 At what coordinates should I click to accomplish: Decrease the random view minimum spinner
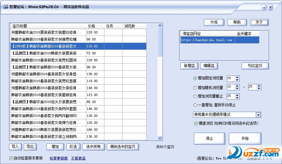(237, 88)
